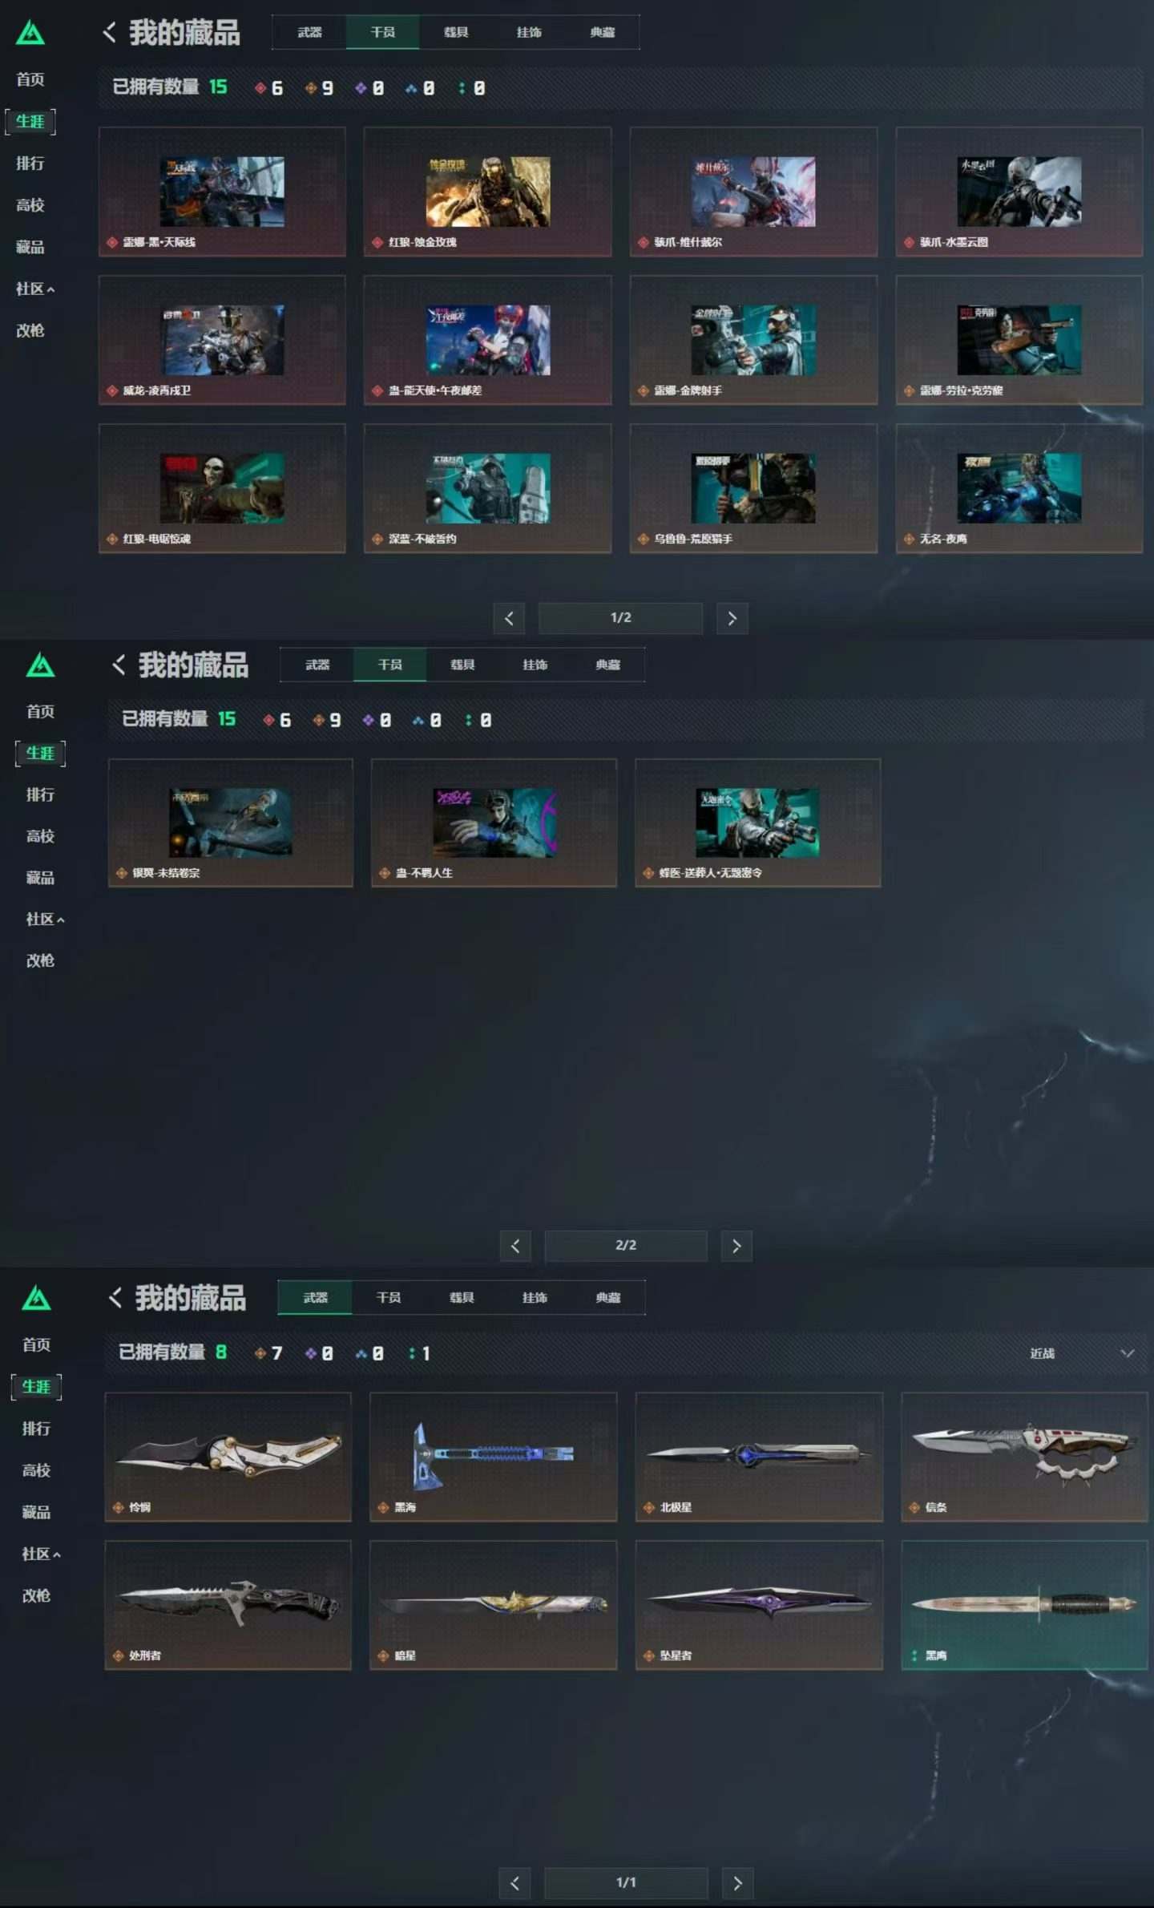The image size is (1154, 1908).
Task: Open 干员 tab in the 近战 weapons view
Action: coord(389,1297)
